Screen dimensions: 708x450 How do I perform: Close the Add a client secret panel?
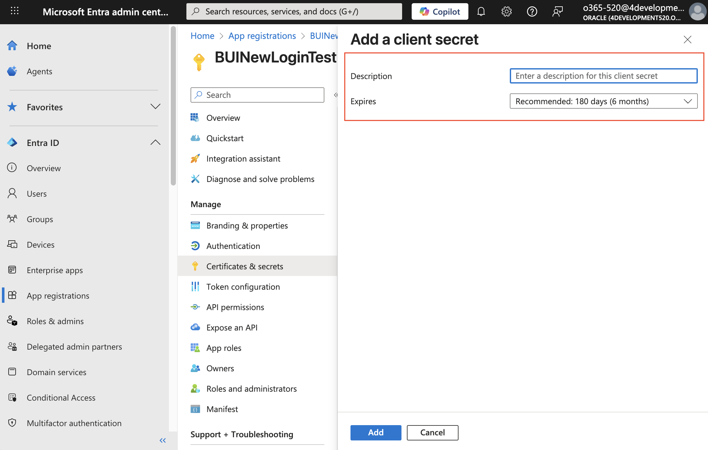[687, 40]
